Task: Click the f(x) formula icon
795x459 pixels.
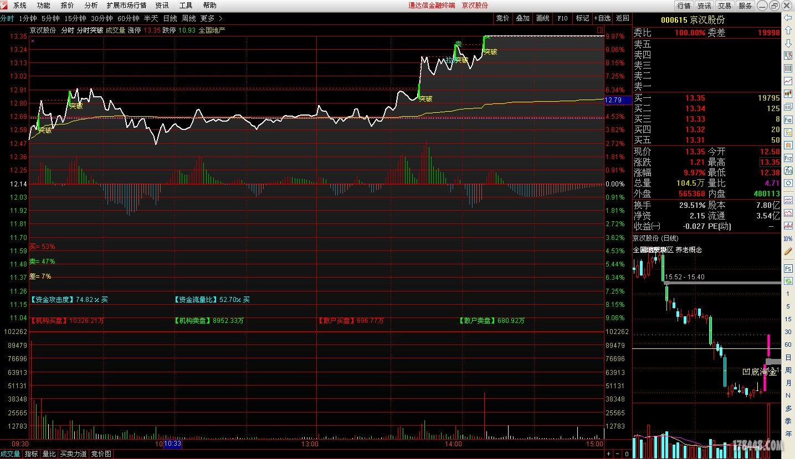Action: point(788,170)
